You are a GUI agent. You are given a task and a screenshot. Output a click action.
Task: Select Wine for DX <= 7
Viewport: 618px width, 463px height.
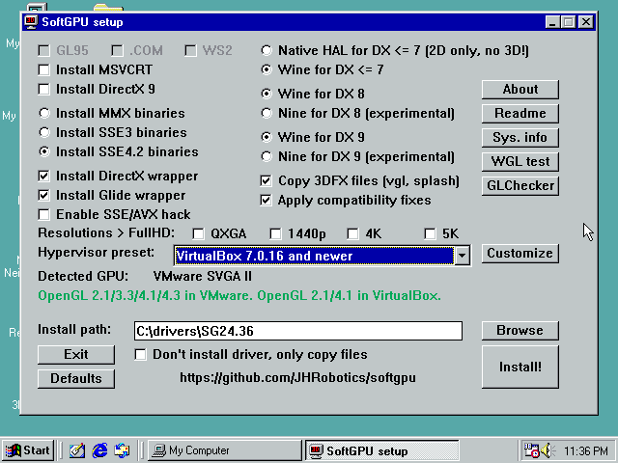coord(267,69)
